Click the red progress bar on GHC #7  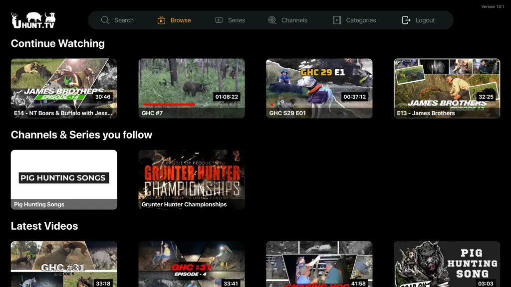tap(169, 105)
